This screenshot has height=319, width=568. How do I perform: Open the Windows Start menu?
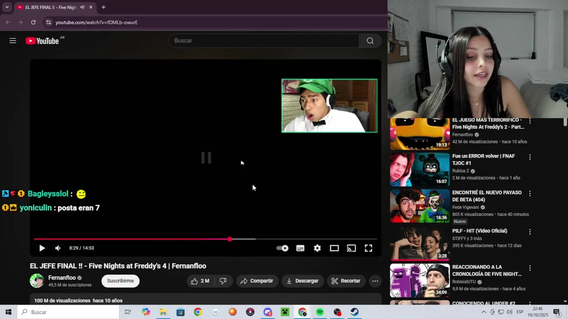click(8, 312)
